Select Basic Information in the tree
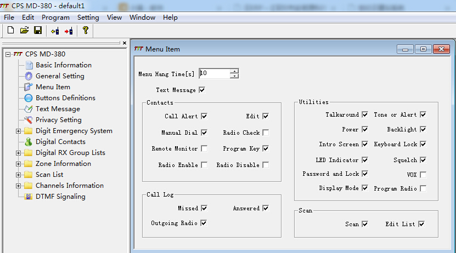 tap(64, 65)
